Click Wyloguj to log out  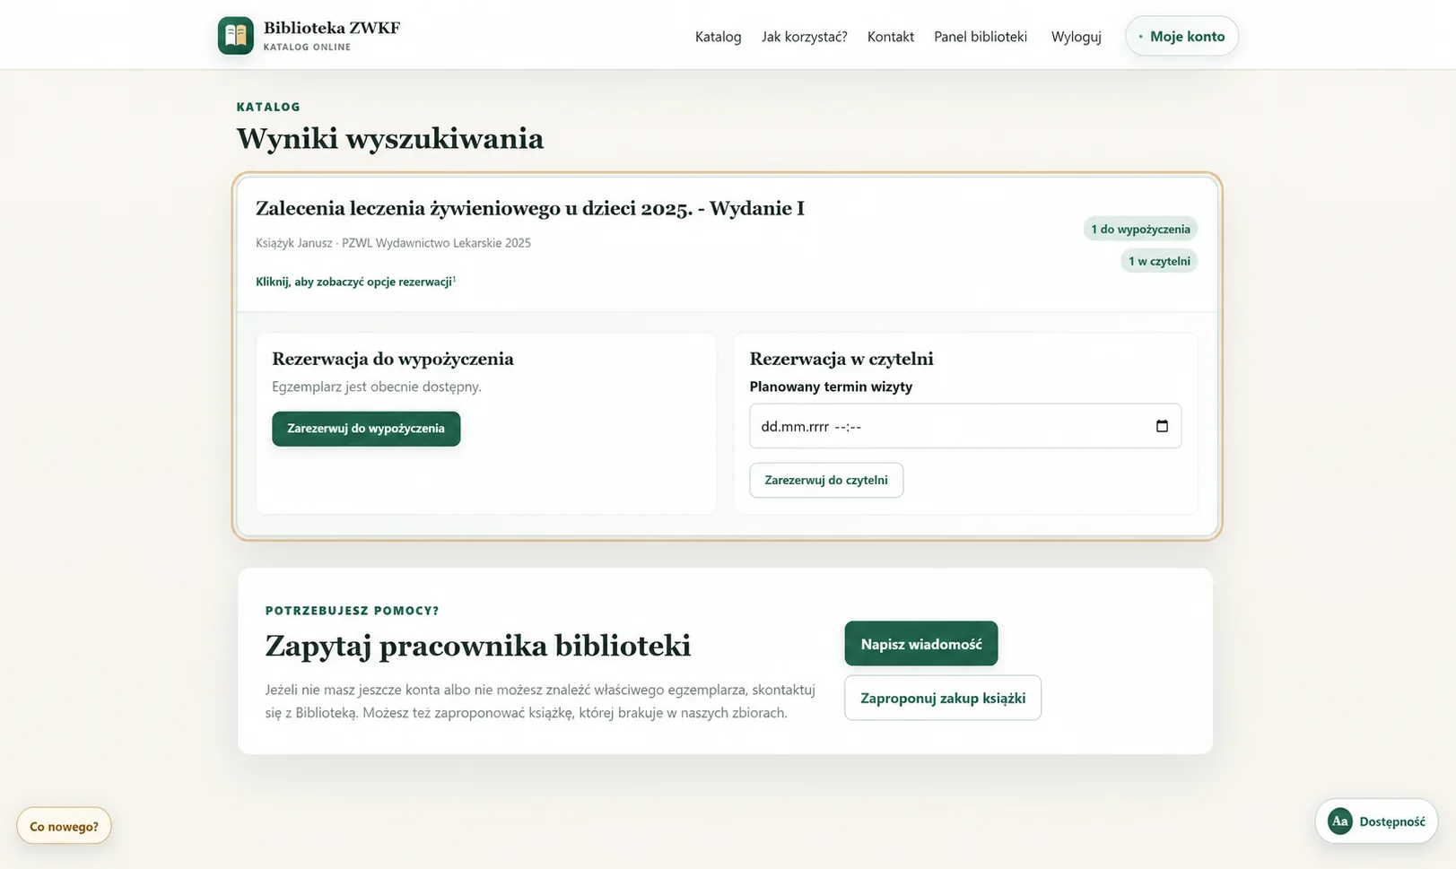pyautogui.click(x=1076, y=37)
